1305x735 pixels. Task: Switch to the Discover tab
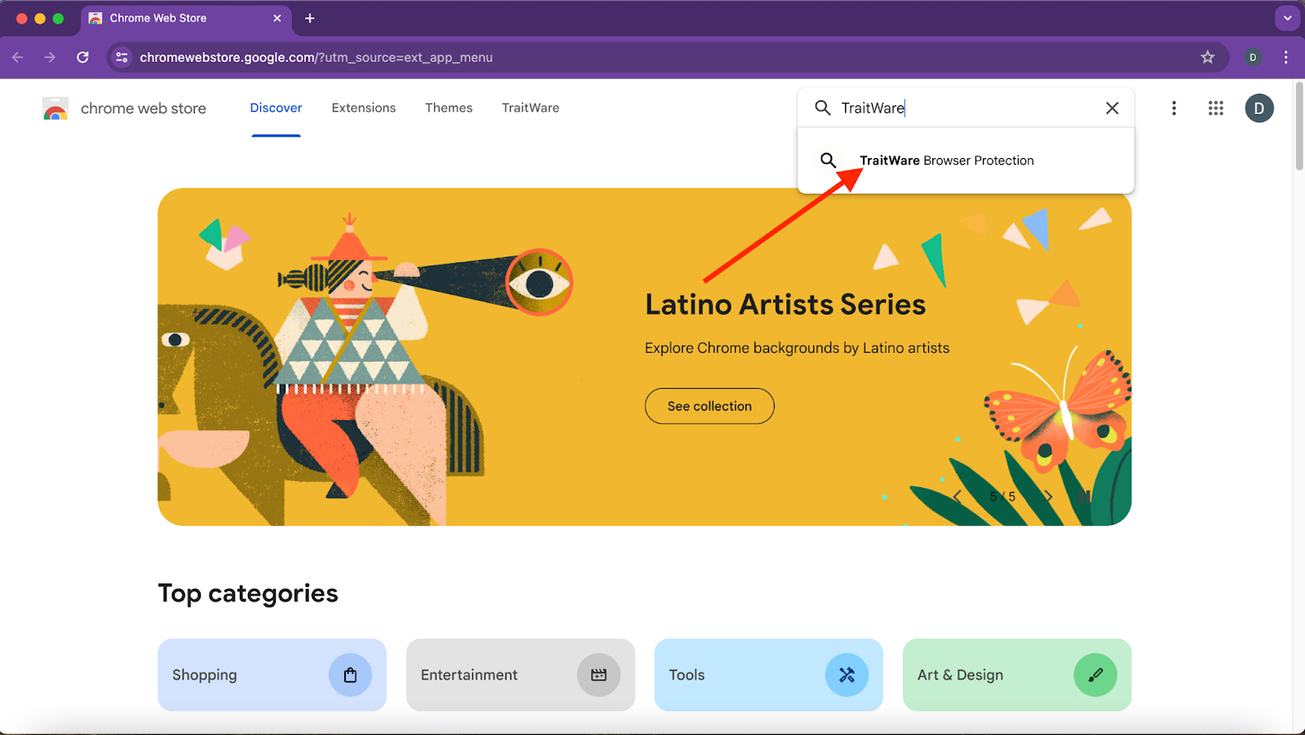[276, 108]
